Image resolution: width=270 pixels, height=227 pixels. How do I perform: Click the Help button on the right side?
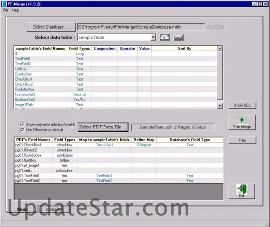(242, 140)
